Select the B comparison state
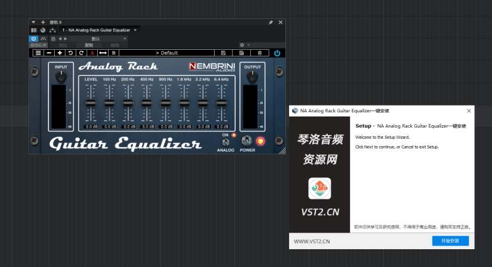 [114, 53]
